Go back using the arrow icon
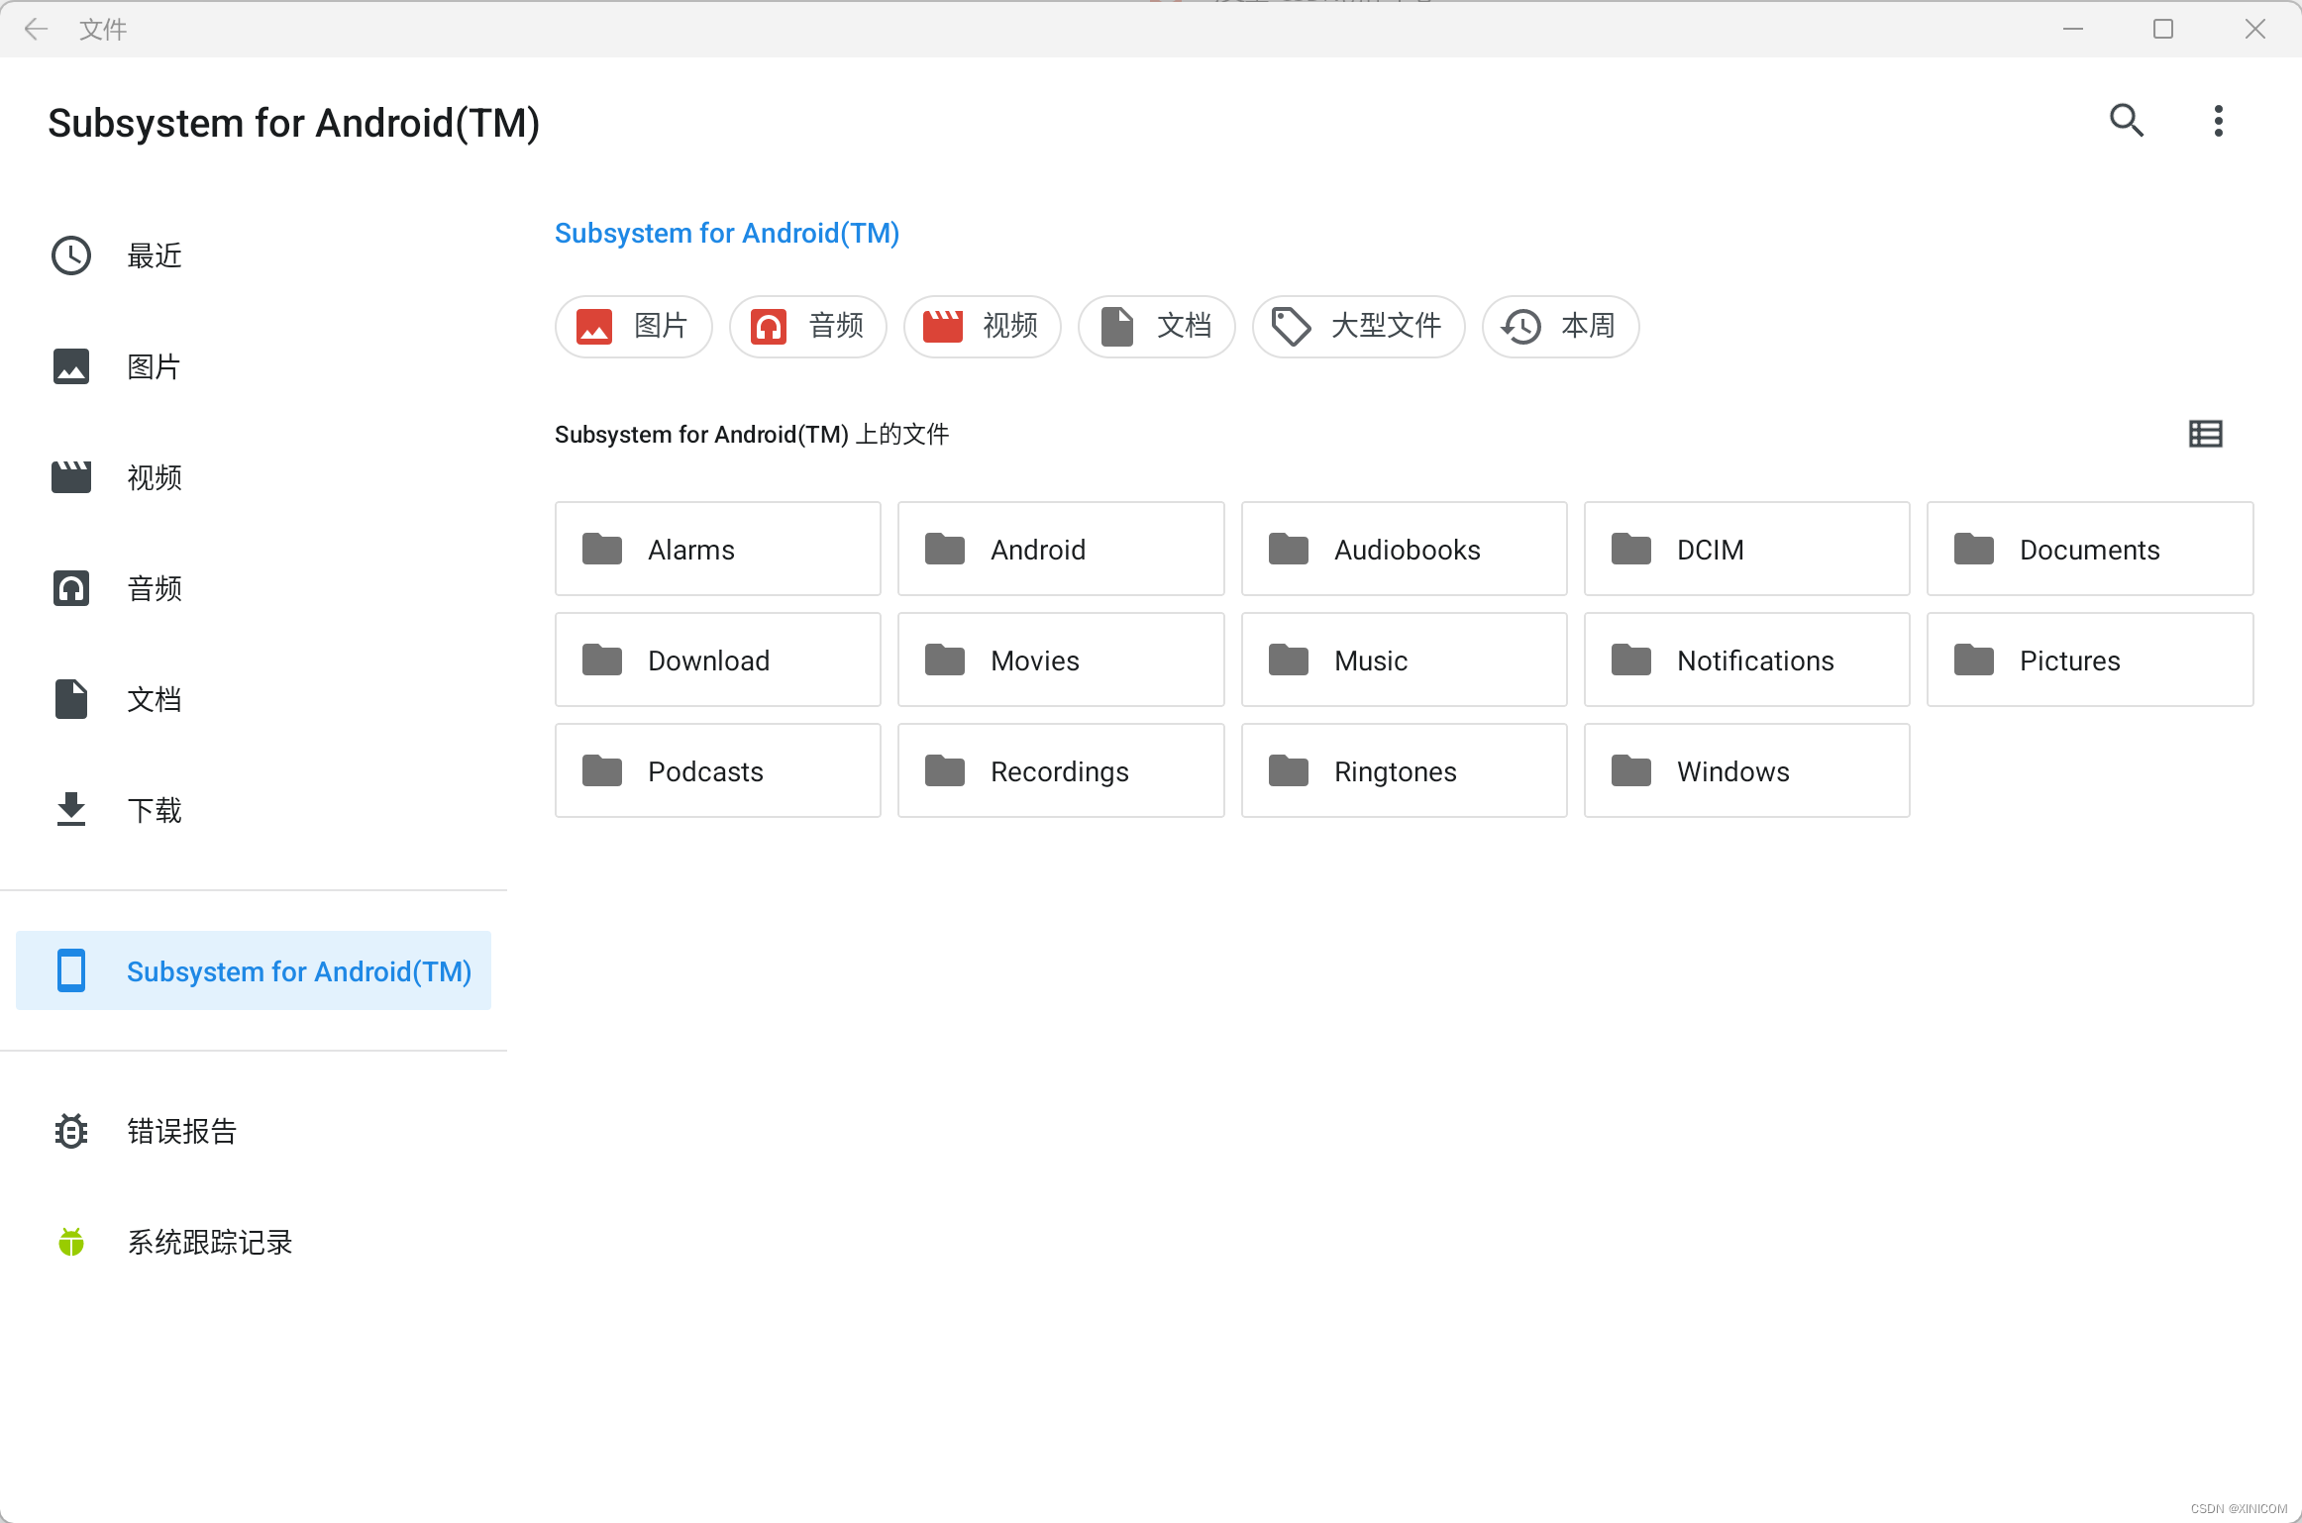2302x1523 pixels. click(36, 29)
